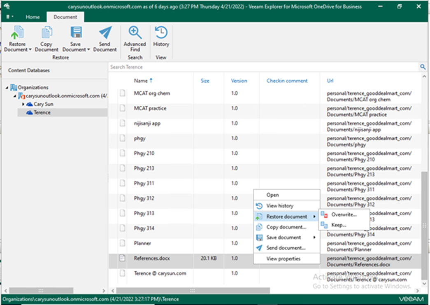Select the Cary Sun tree item
This screenshot has height=305, width=430.
[43, 104]
